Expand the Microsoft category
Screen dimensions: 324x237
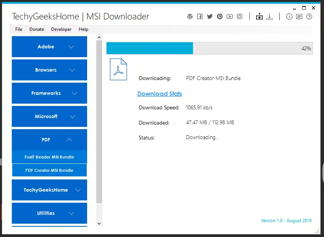[49, 117]
